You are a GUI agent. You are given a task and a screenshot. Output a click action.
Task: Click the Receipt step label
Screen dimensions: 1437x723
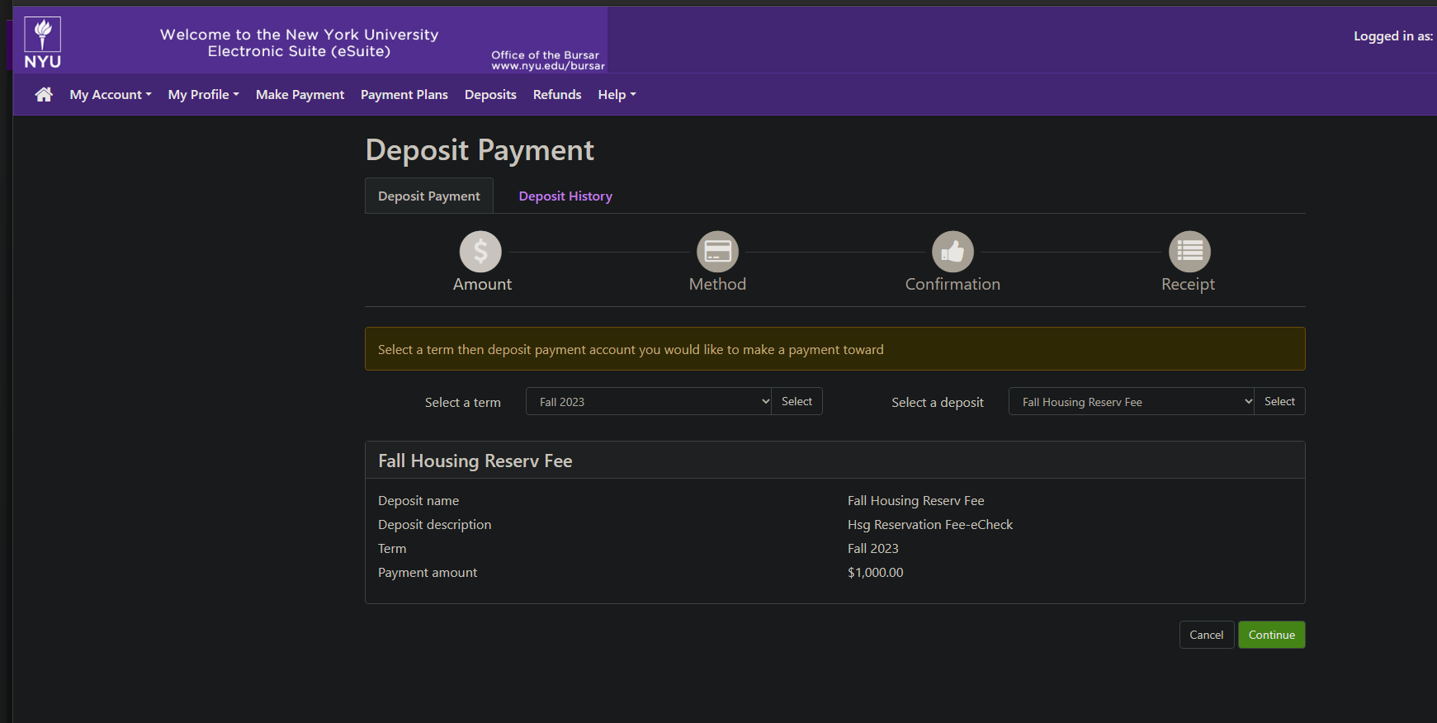[1188, 285]
